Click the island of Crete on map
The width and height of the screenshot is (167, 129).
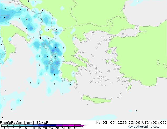coord(96,100)
